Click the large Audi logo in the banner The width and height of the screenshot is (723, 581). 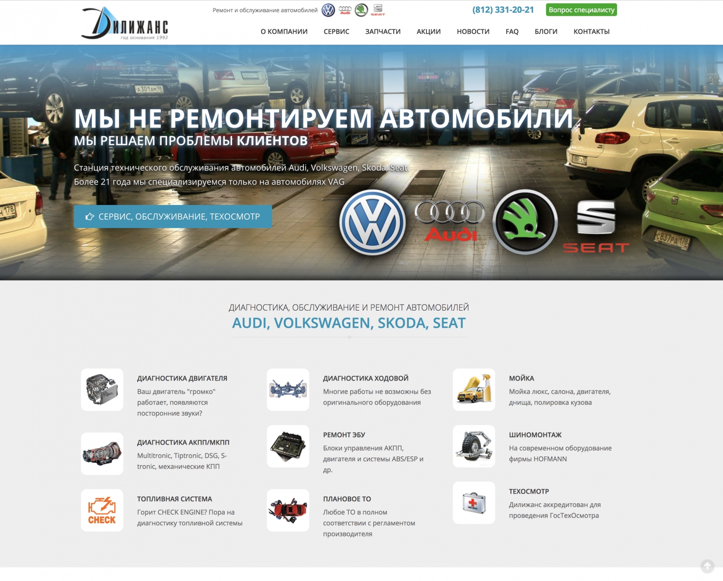coord(450,221)
